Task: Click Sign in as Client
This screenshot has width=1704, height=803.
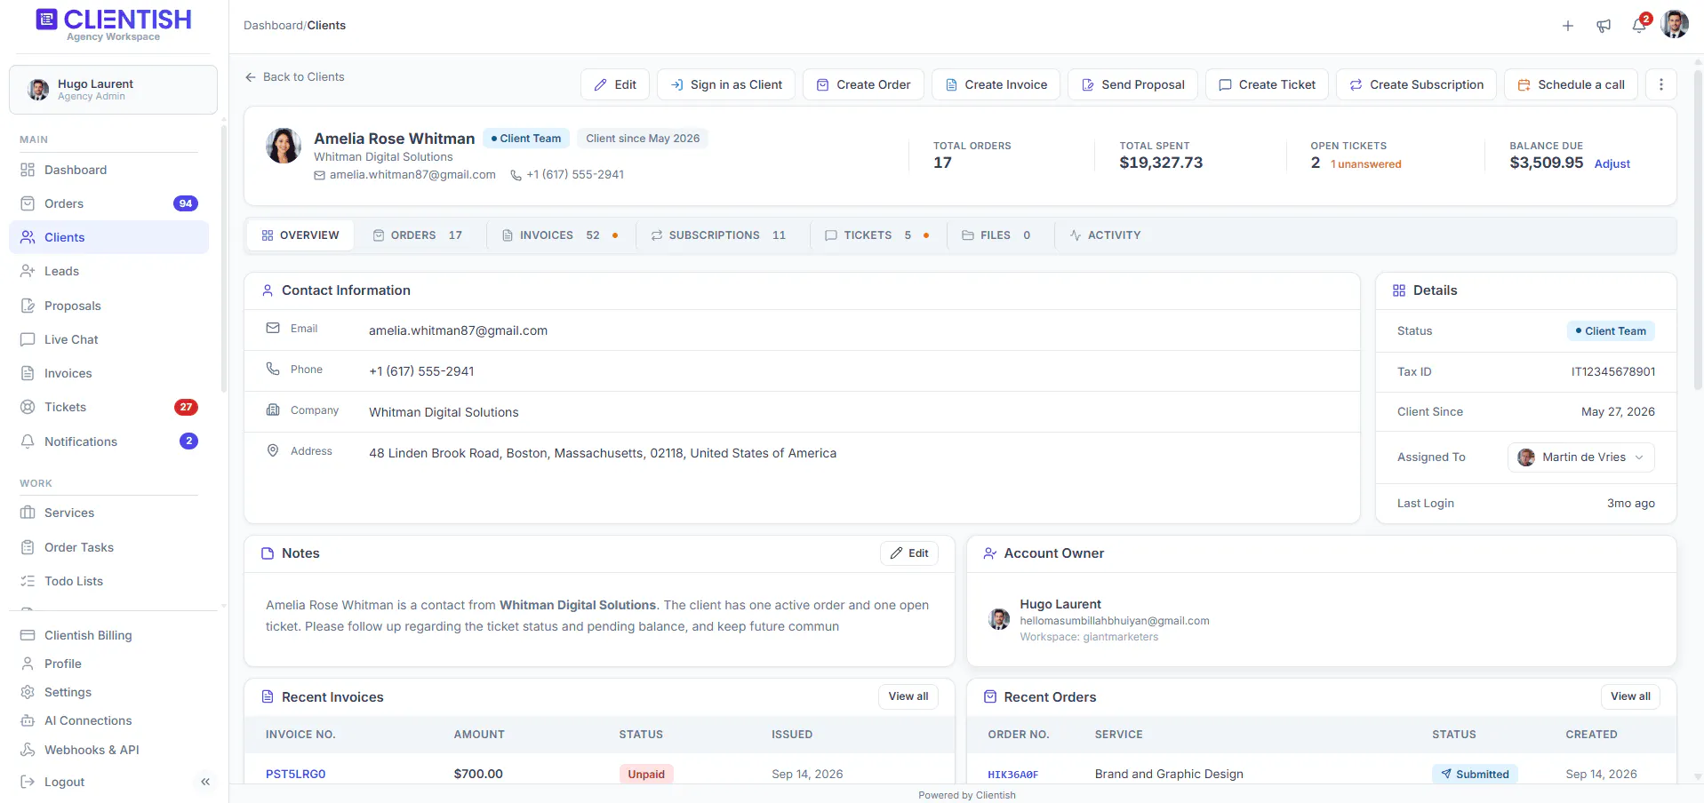Action: click(726, 84)
